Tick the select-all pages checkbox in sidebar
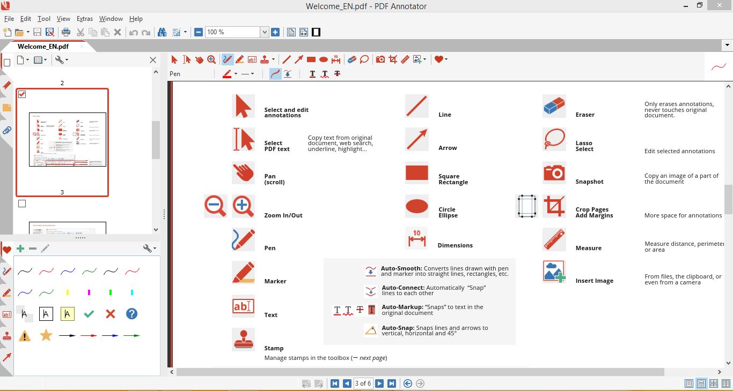The image size is (733, 391). [x=7, y=63]
